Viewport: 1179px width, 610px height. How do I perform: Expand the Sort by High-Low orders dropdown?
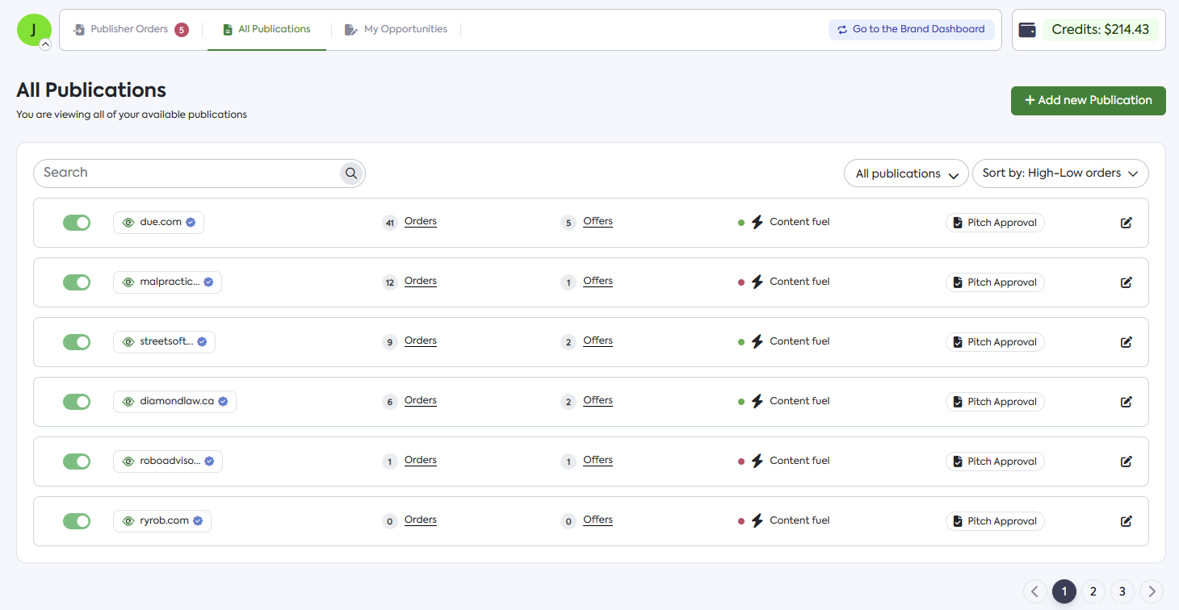(1059, 173)
